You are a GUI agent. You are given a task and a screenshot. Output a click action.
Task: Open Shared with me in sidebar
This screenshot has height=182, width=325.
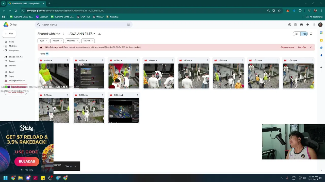point(16,57)
